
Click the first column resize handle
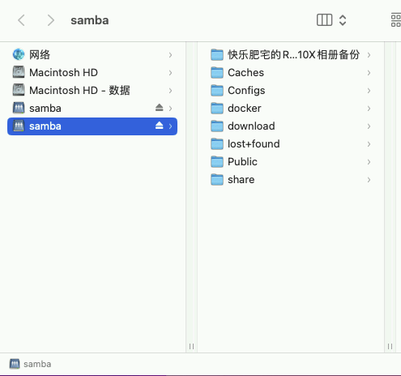coord(191,346)
